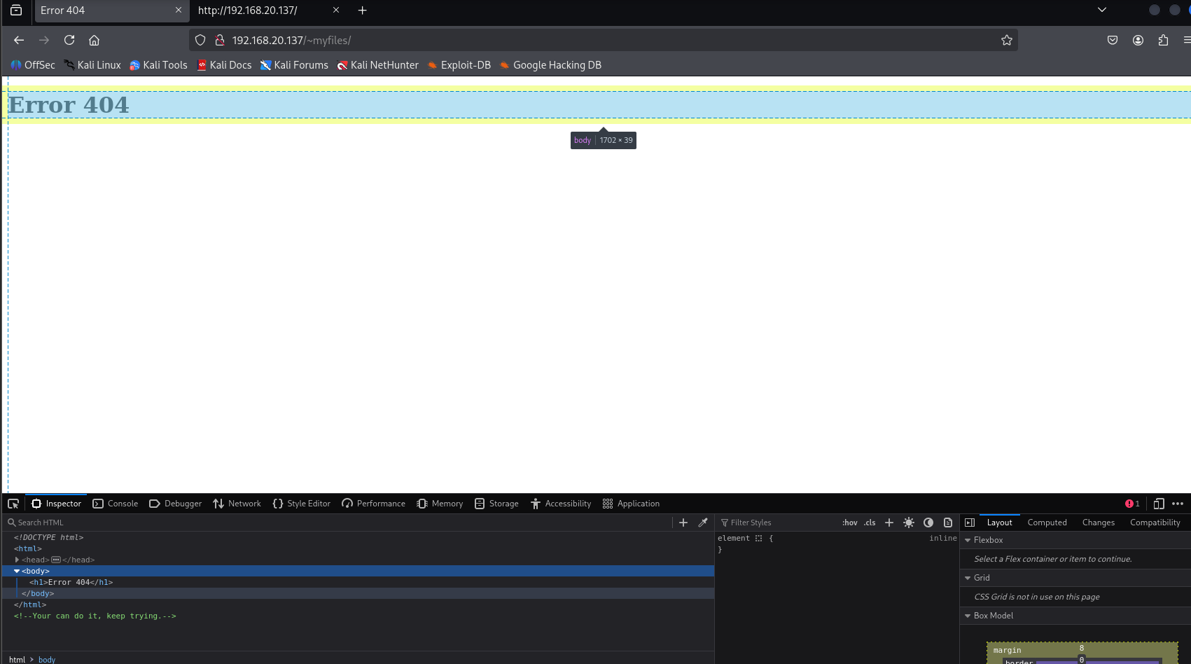
Task: Collapse the body element node
Action: [x=17, y=571]
